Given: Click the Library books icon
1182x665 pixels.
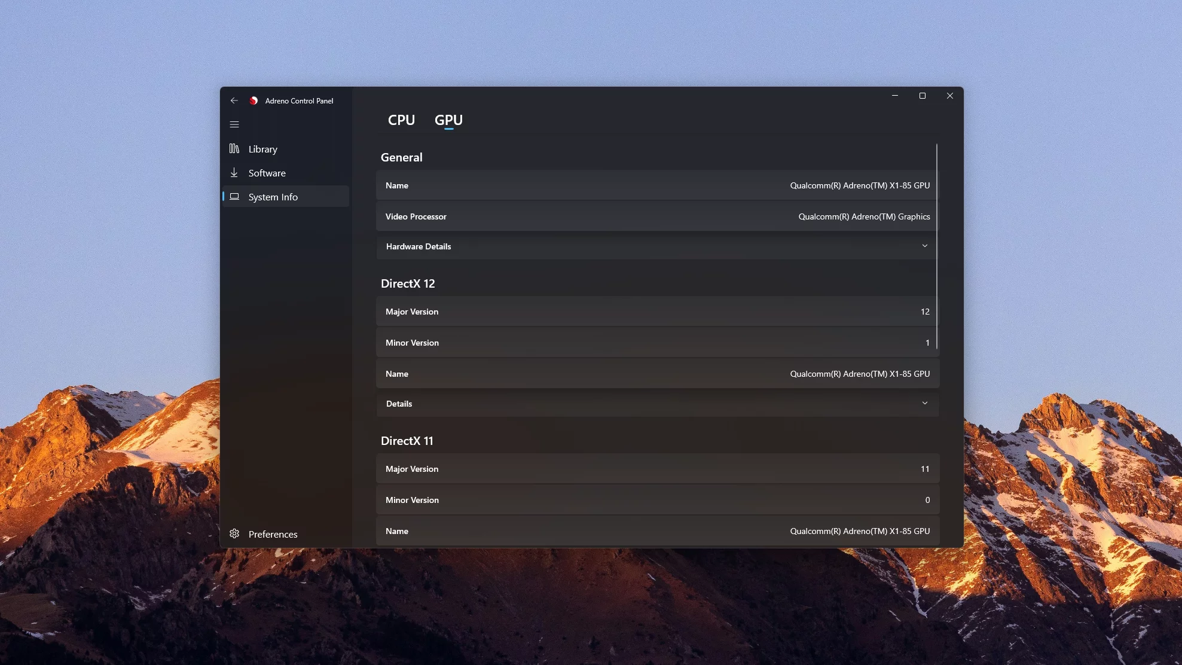Looking at the screenshot, I should coord(234,148).
